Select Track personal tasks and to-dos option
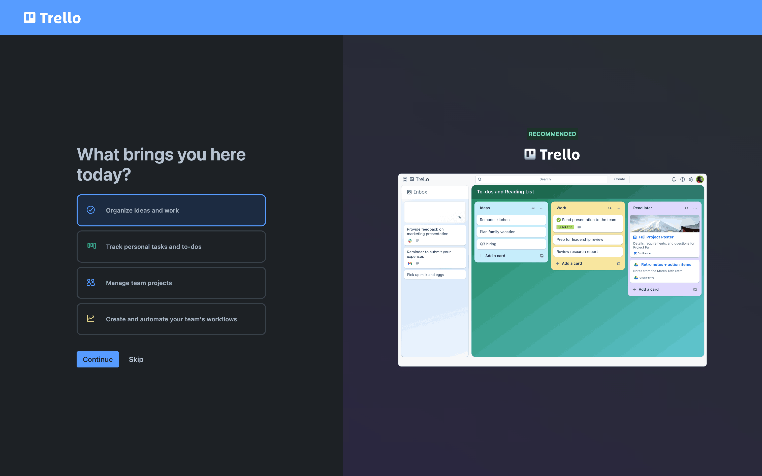 (171, 247)
